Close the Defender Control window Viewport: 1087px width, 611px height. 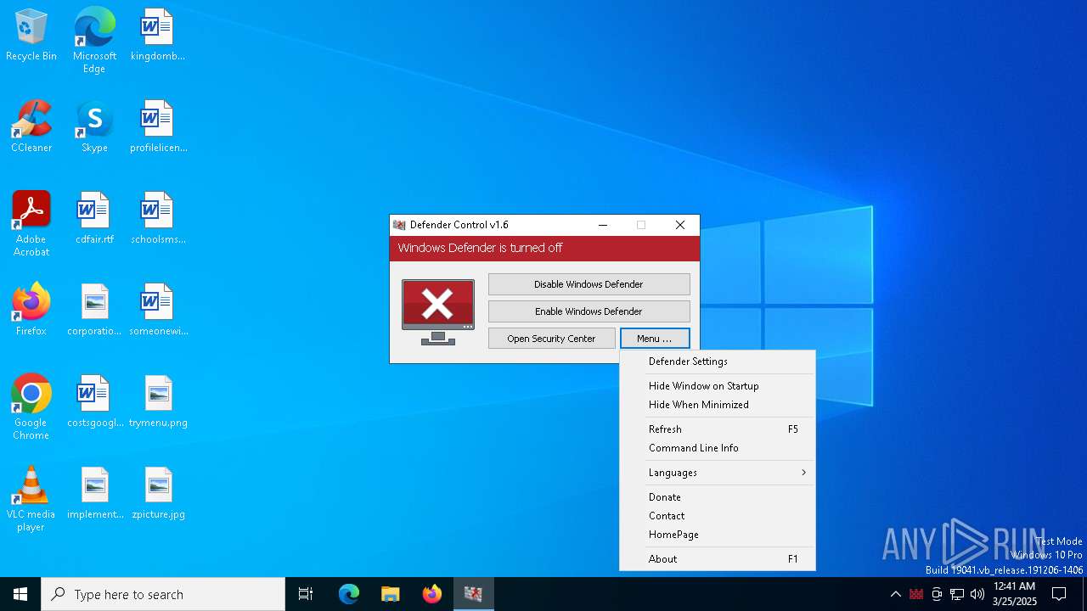point(680,225)
